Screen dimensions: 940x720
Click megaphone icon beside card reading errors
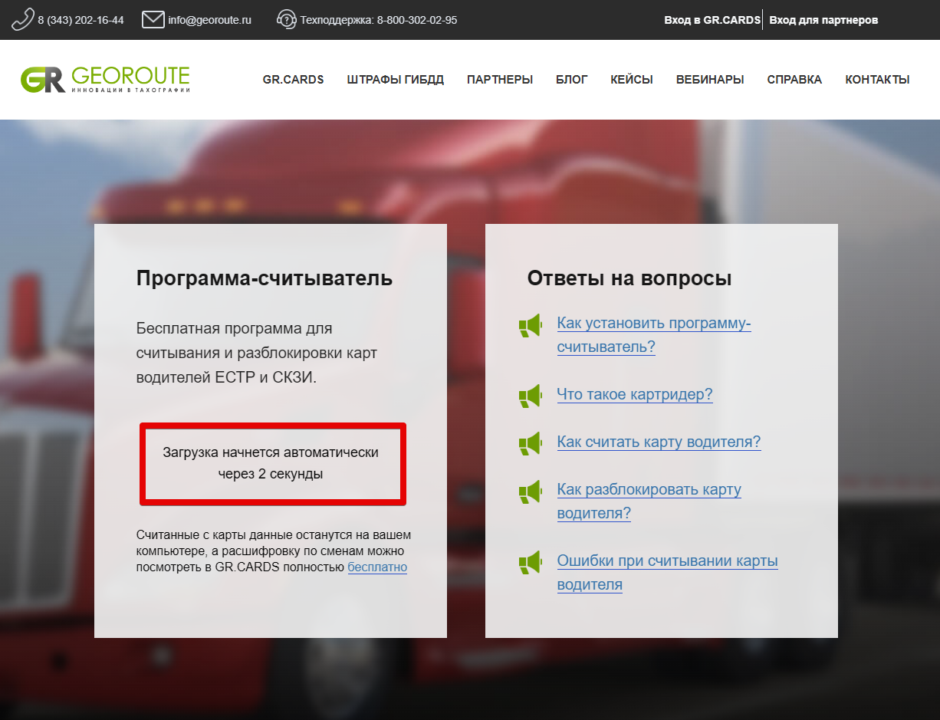(x=530, y=562)
